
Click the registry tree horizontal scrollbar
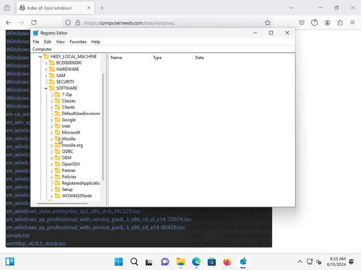pos(62,204)
